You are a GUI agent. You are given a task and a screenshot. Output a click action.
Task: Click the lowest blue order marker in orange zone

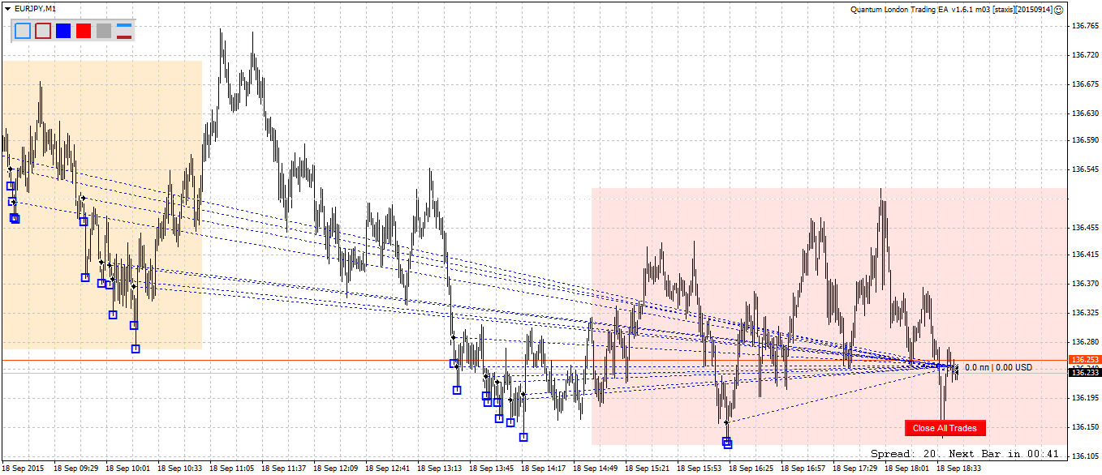pos(136,349)
